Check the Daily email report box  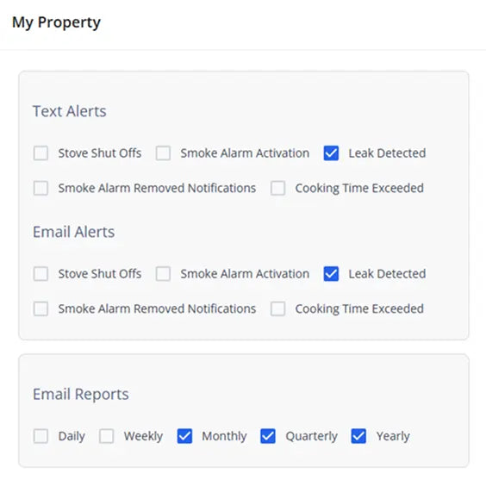(40, 436)
